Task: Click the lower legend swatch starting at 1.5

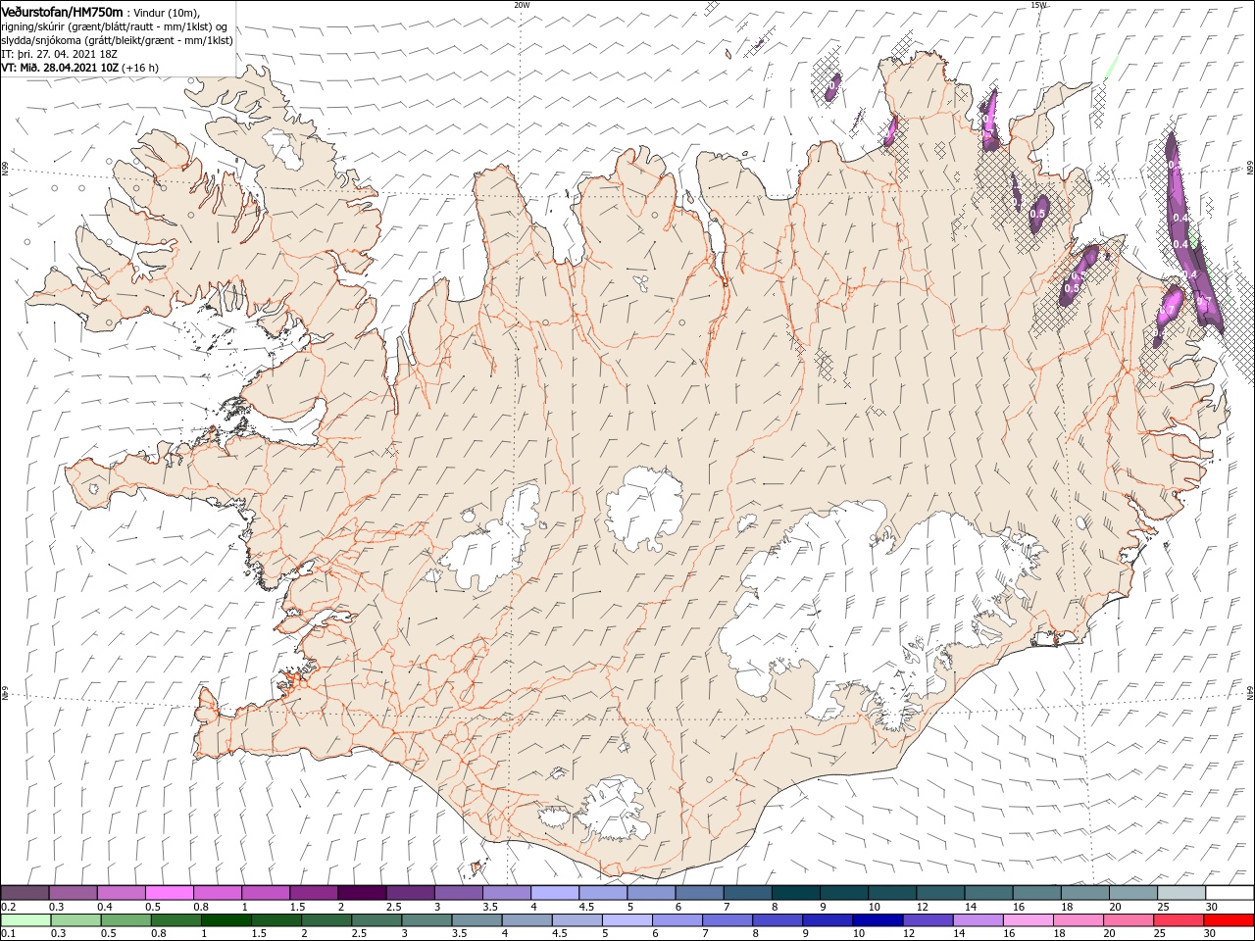Action: (276, 920)
